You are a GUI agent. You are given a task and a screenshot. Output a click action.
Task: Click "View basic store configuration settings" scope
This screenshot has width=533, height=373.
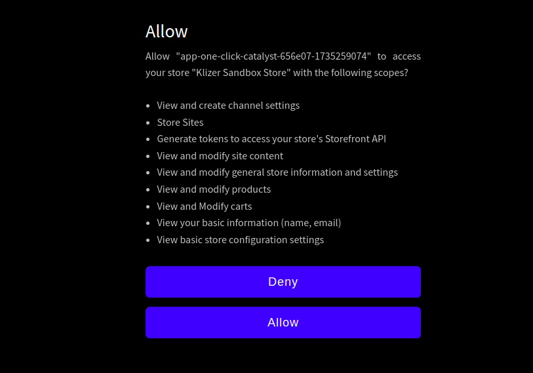241,240
